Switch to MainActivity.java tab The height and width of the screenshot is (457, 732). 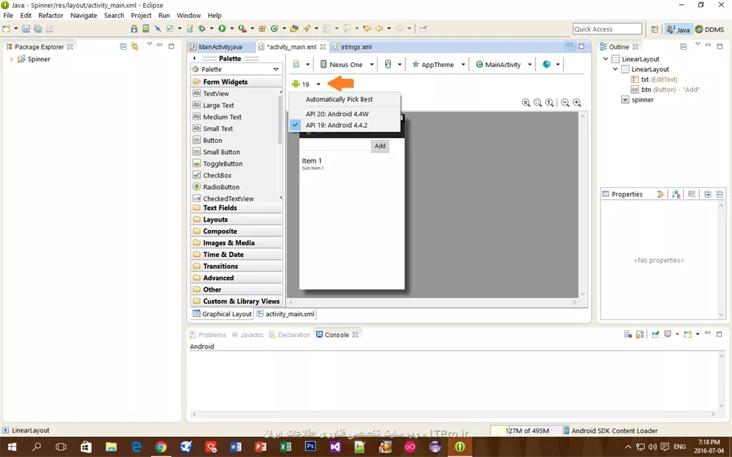tap(220, 47)
